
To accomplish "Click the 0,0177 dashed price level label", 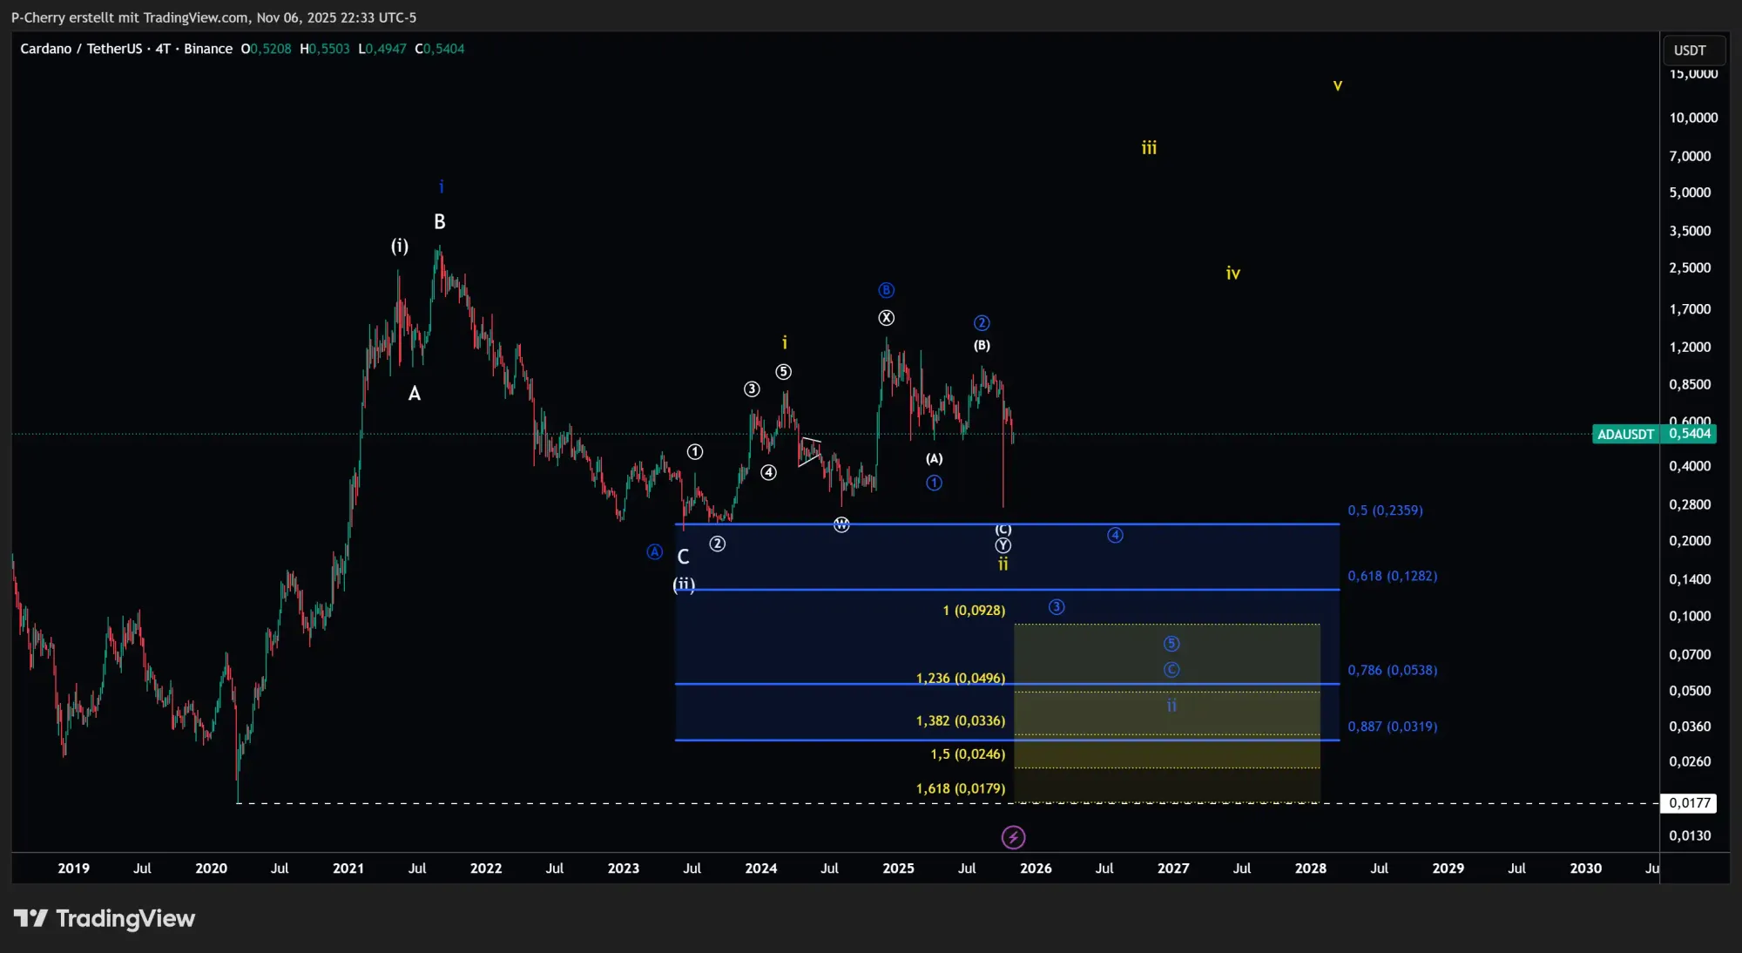I will coord(1691,802).
